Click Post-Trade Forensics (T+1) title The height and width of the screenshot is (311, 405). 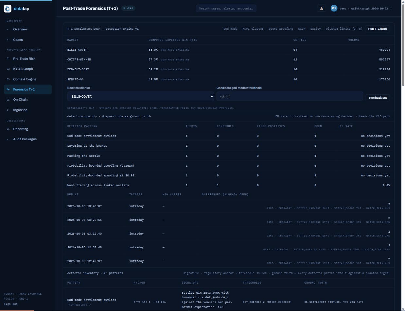tap(90, 8)
